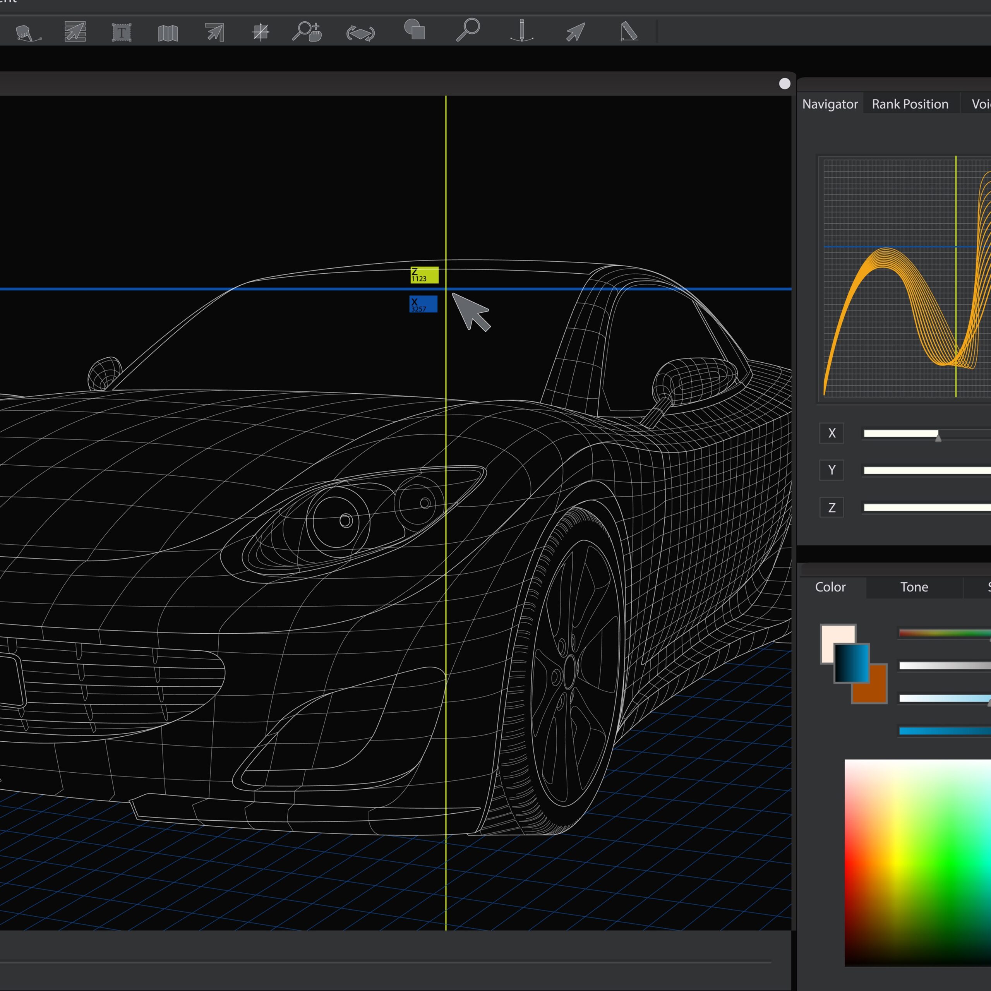Pick the ruler triangle measure tool
Screen dimensions: 991x991
point(629,31)
